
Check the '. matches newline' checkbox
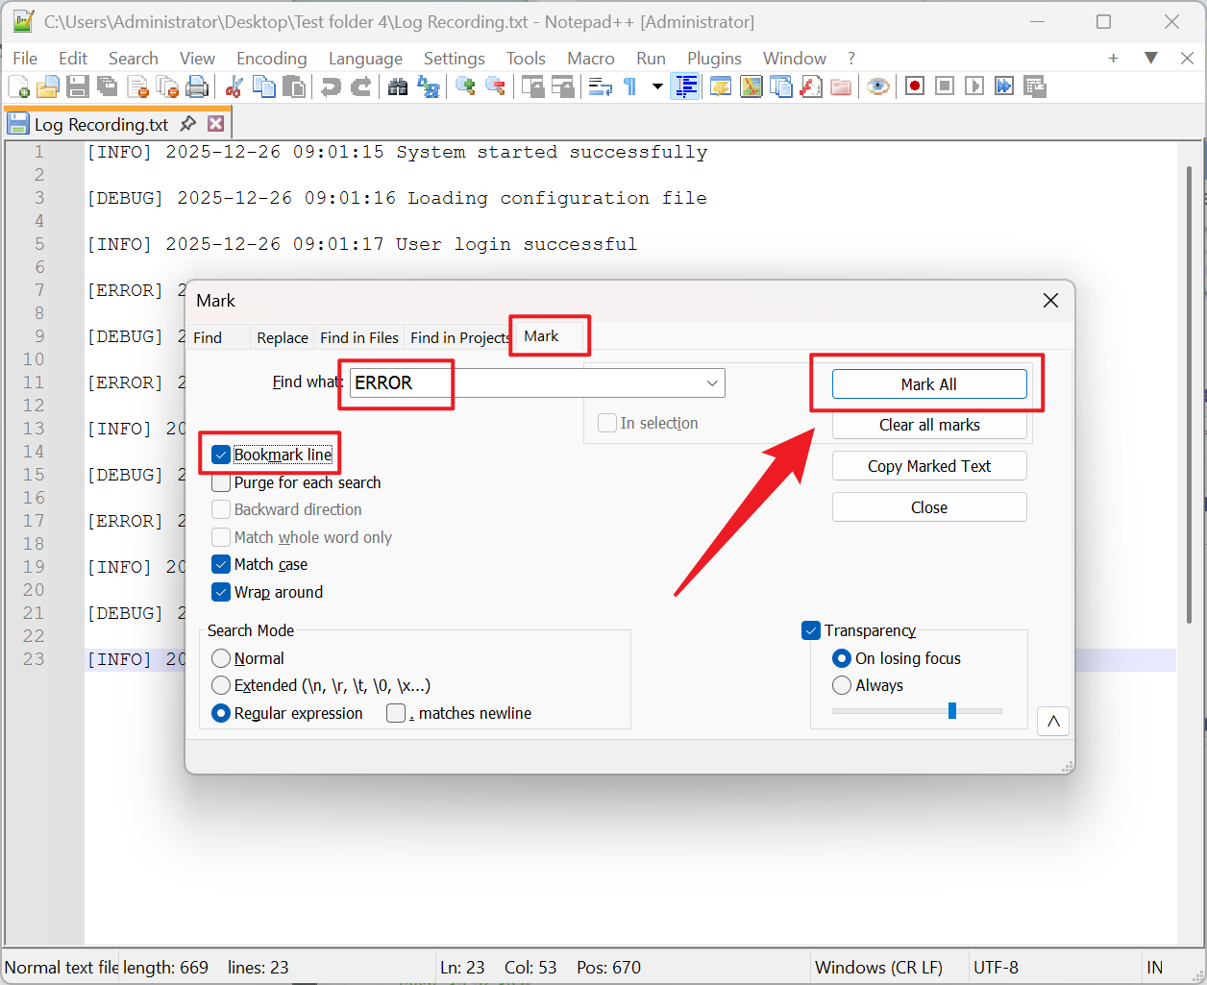point(396,713)
